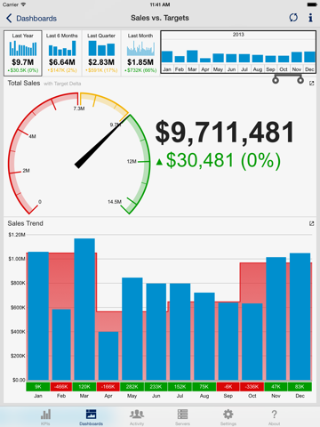Open the About tab
Image resolution: width=320 pixels, height=427 pixels.
pyautogui.click(x=274, y=417)
